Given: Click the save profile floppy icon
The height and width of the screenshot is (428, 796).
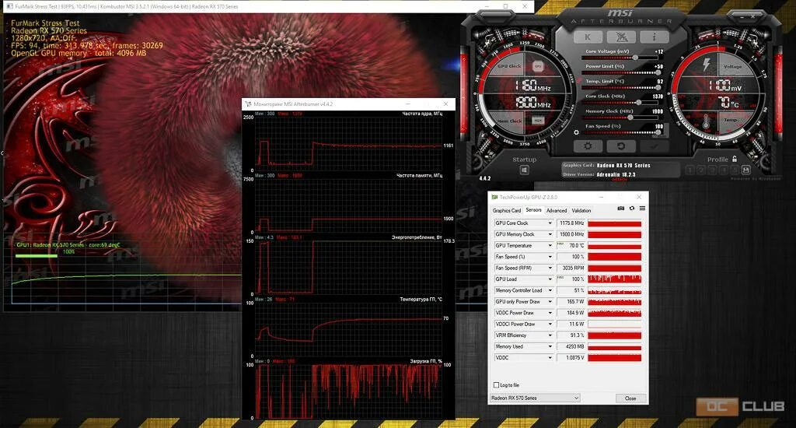Looking at the screenshot, I should [745, 170].
